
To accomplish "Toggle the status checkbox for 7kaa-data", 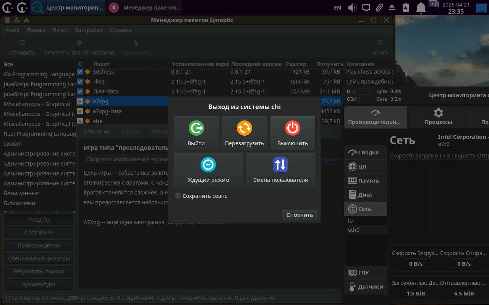I will click(x=80, y=91).
